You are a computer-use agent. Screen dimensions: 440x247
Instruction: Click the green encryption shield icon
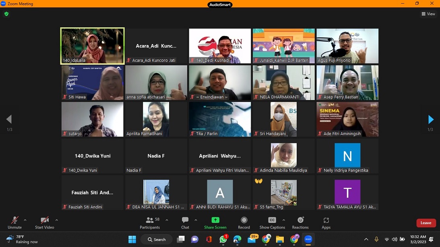tap(6, 14)
